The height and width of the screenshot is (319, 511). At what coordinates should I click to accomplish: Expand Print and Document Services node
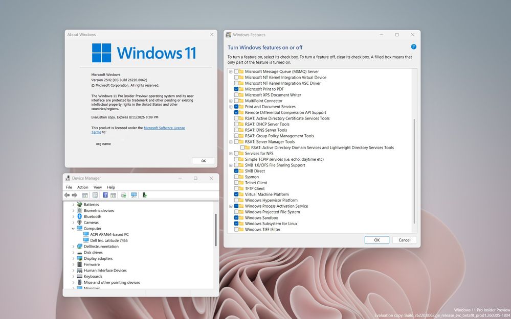click(231, 107)
